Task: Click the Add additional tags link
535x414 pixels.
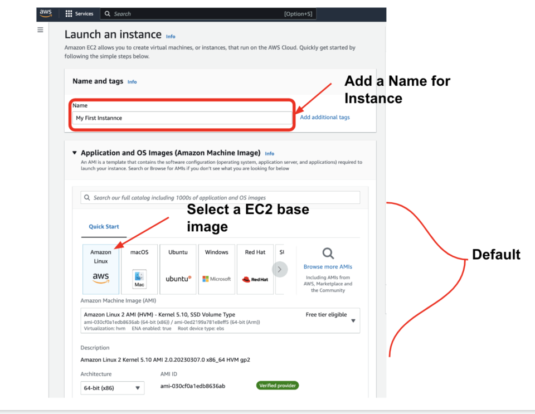Action: (x=325, y=117)
